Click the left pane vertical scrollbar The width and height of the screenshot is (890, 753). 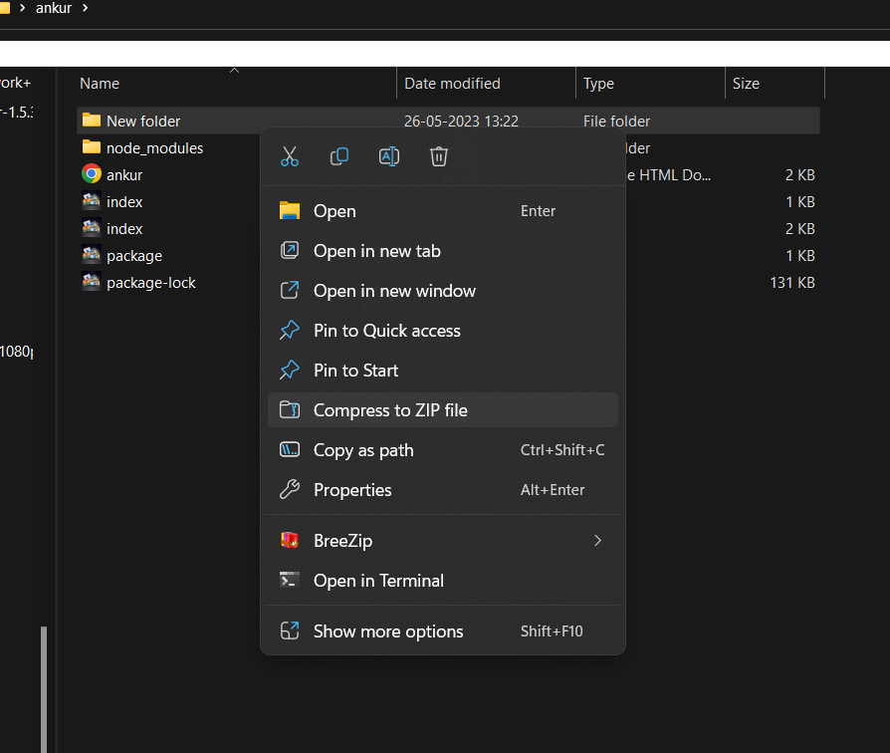[x=44, y=687]
